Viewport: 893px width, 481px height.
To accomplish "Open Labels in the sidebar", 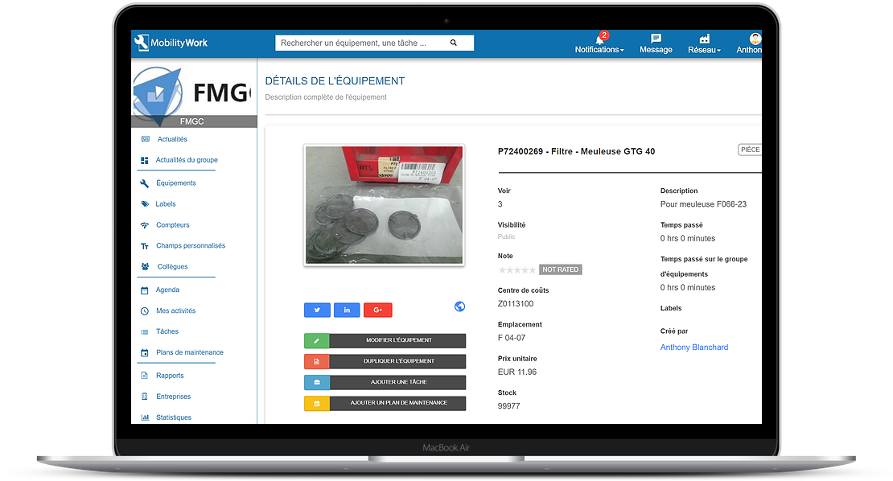I will (166, 203).
